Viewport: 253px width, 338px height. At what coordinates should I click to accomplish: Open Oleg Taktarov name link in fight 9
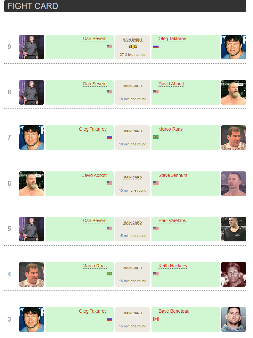click(172, 39)
